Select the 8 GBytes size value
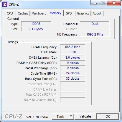This screenshot has width=122, height=122. pyautogui.click(x=36, y=29)
